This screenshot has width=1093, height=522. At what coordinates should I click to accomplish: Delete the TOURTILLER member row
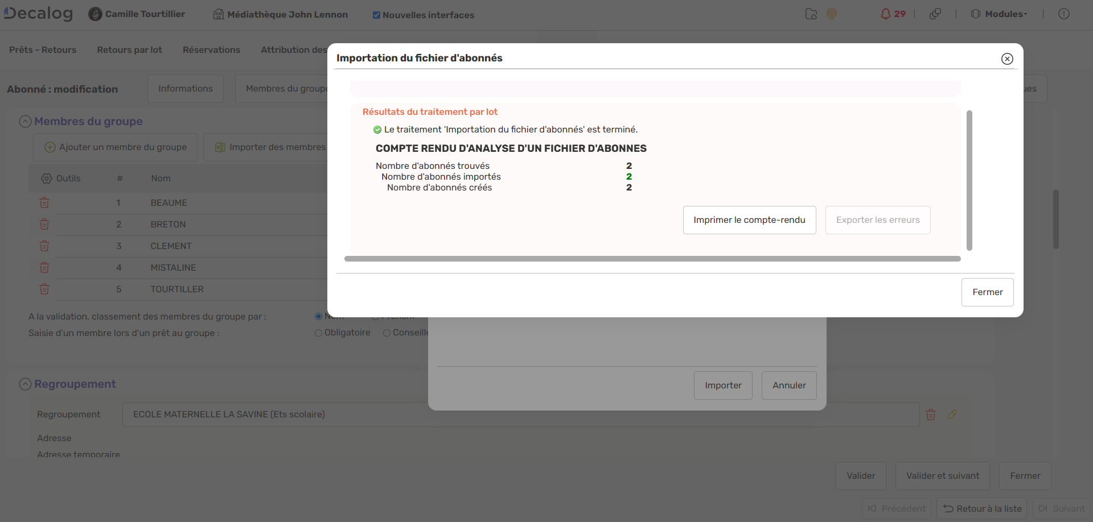(44, 289)
